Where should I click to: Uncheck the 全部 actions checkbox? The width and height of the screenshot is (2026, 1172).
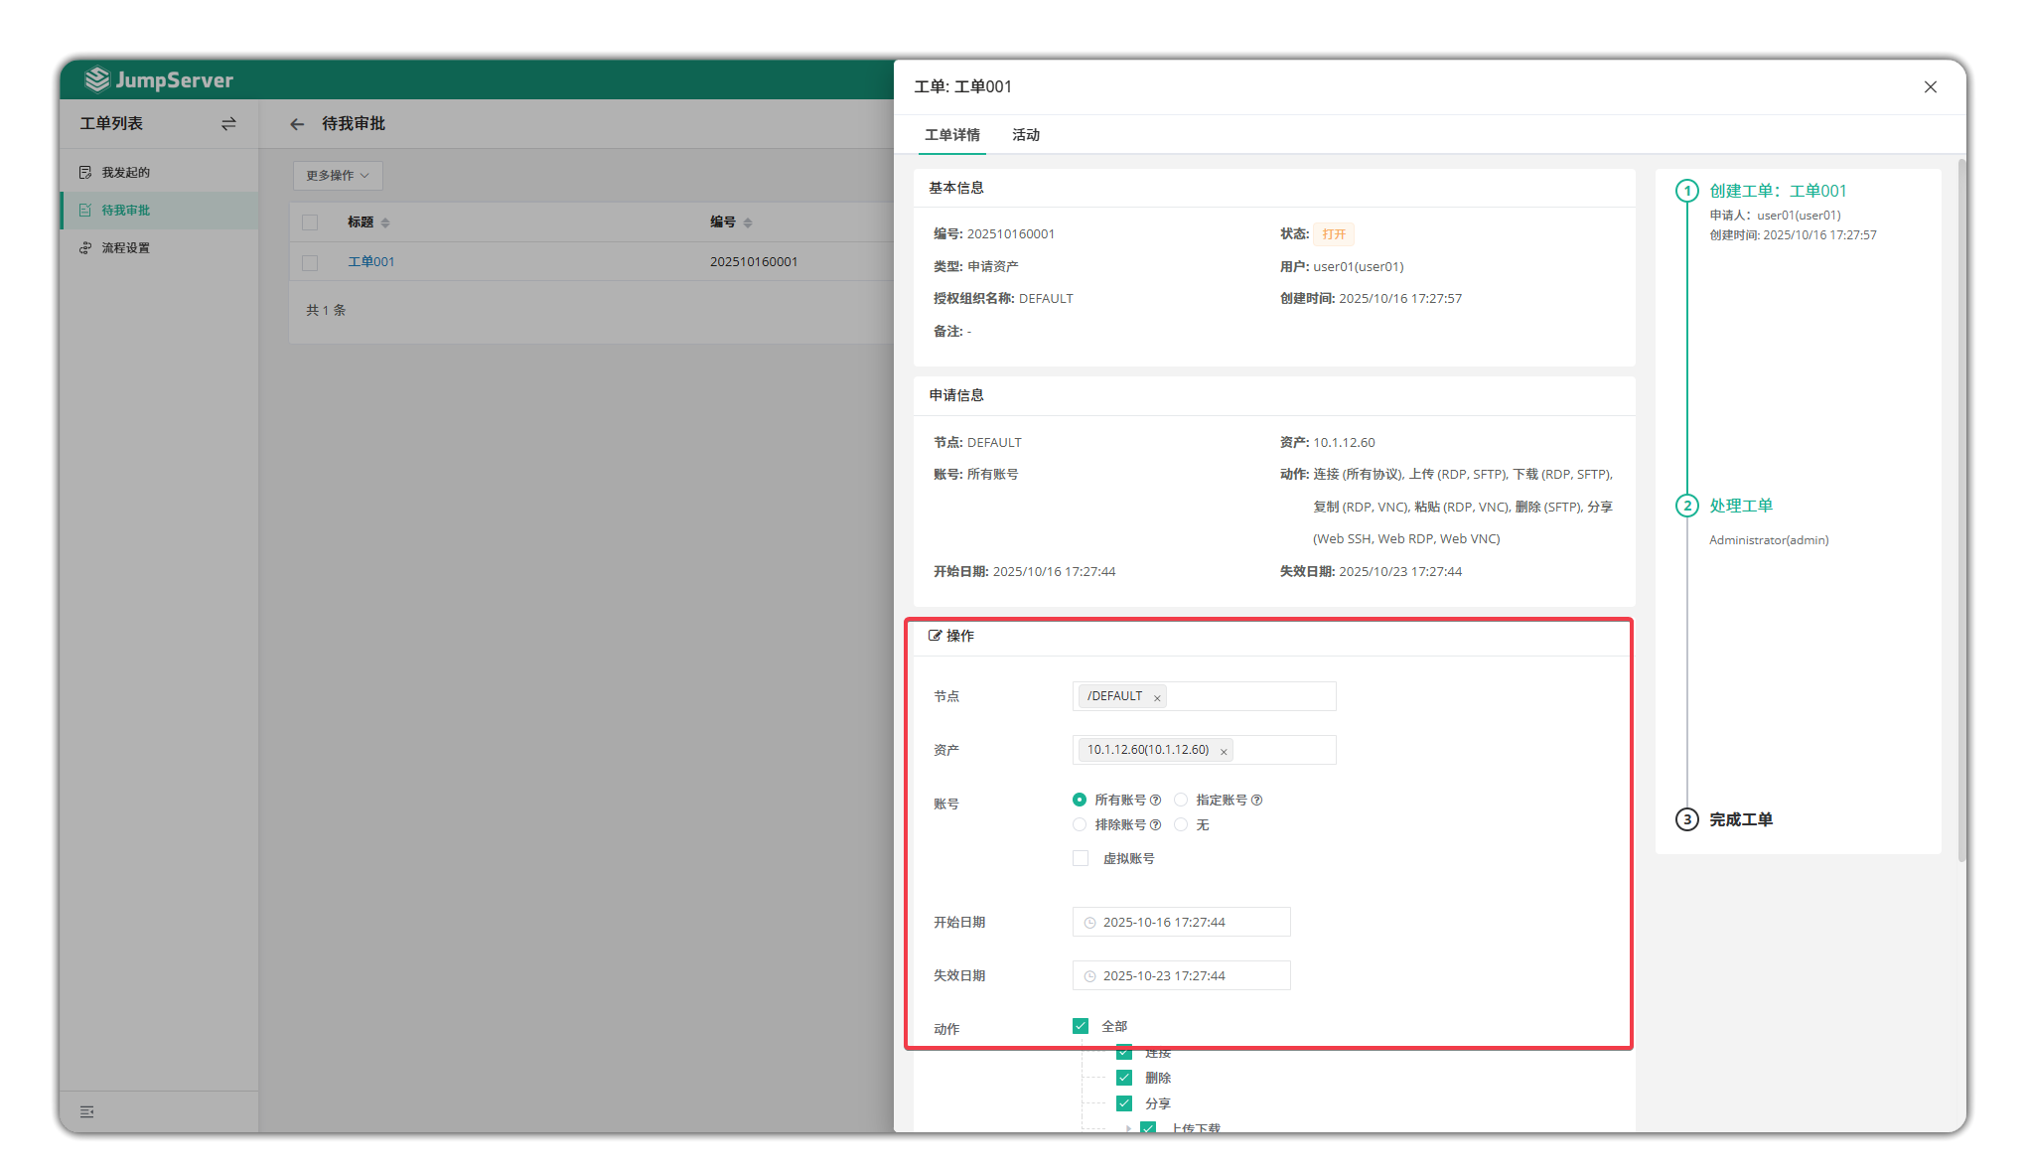(x=1081, y=1026)
